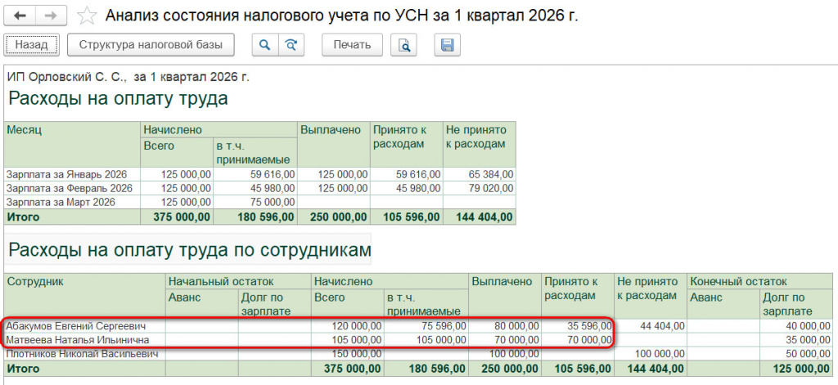Click the Месяц column header
Viewport: 838px width, 385px height.
[x=73, y=144]
